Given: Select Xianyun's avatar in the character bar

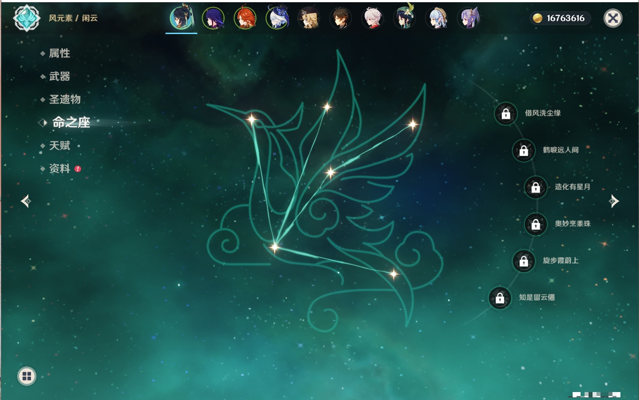Looking at the screenshot, I should 181,18.
